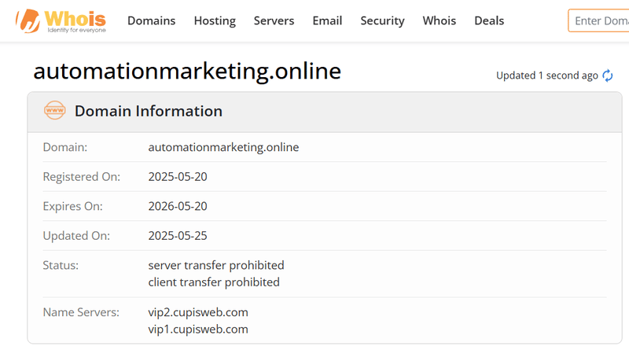Click the www globe icon beside Domain Information
Screen dimensions: 629x350
point(54,110)
